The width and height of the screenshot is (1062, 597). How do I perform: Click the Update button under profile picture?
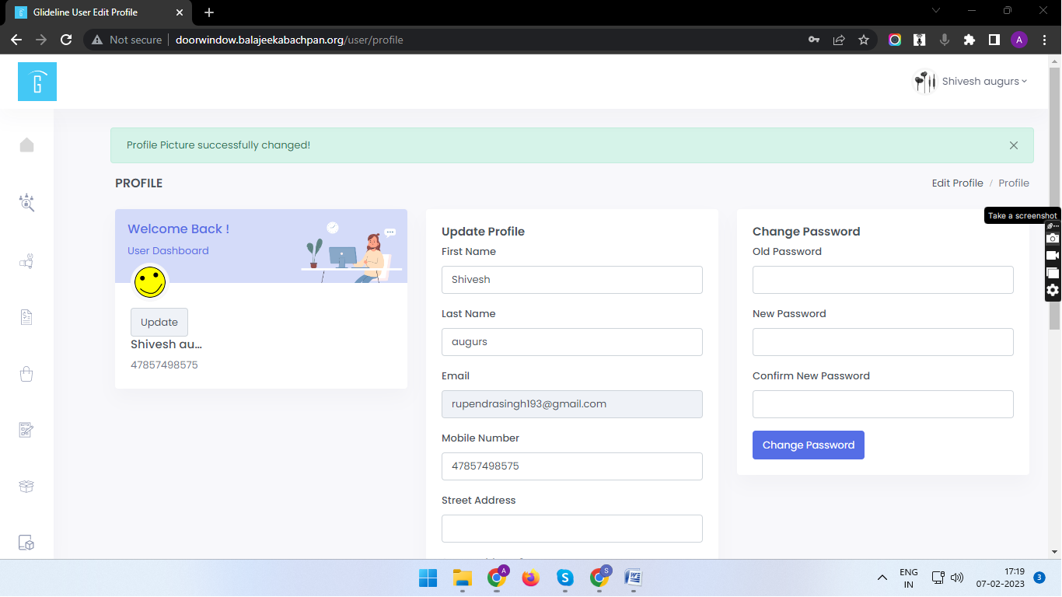(159, 322)
